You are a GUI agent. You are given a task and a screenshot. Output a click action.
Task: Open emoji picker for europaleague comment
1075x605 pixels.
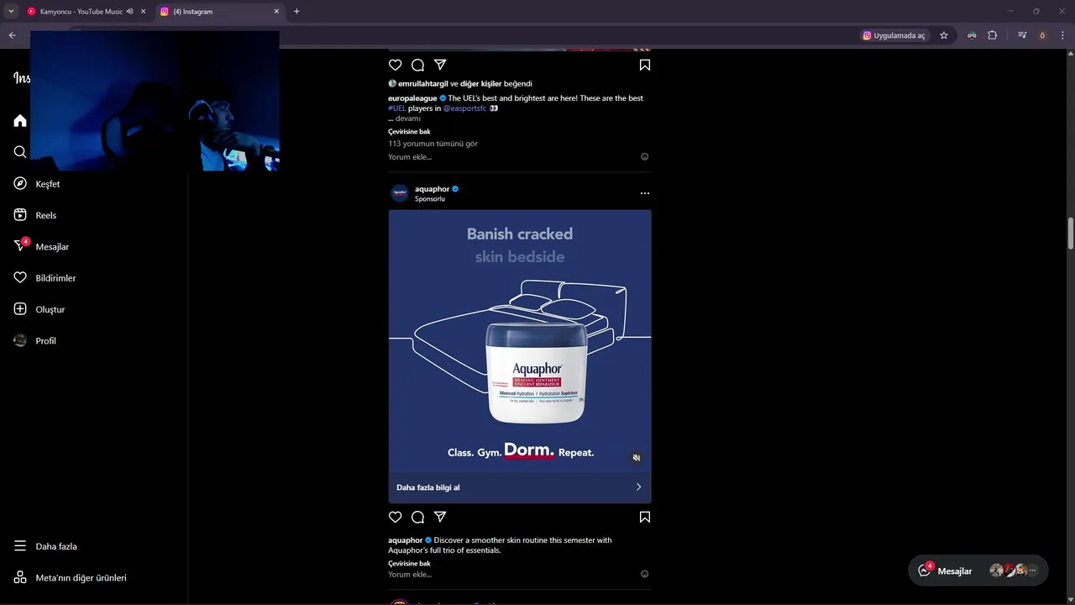click(x=645, y=157)
